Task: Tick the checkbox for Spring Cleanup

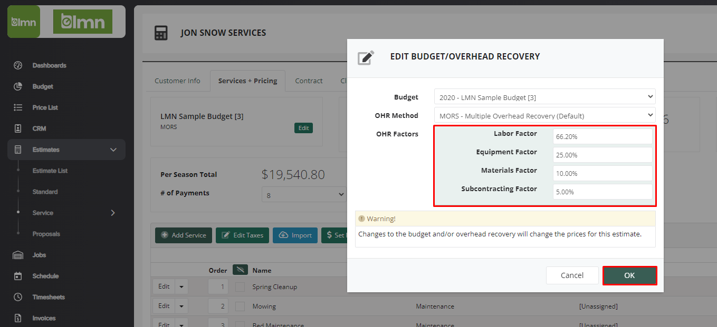Action: point(240,287)
